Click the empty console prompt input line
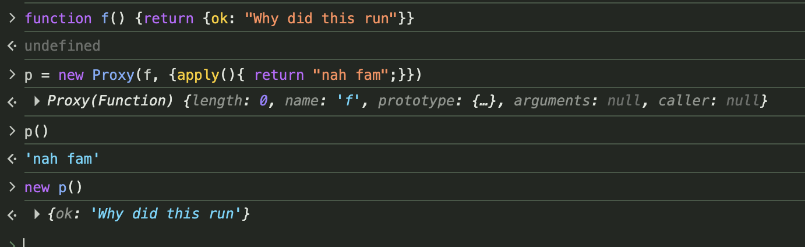The height and width of the screenshot is (247, 805). point(408,242)
